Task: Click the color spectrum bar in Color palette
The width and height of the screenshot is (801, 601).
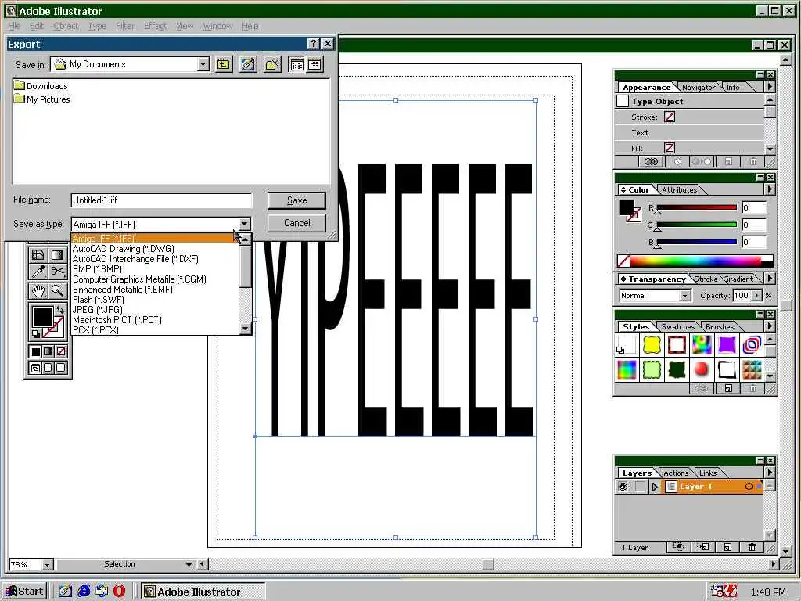Action: pyautogui.click(x=695, y=261)
